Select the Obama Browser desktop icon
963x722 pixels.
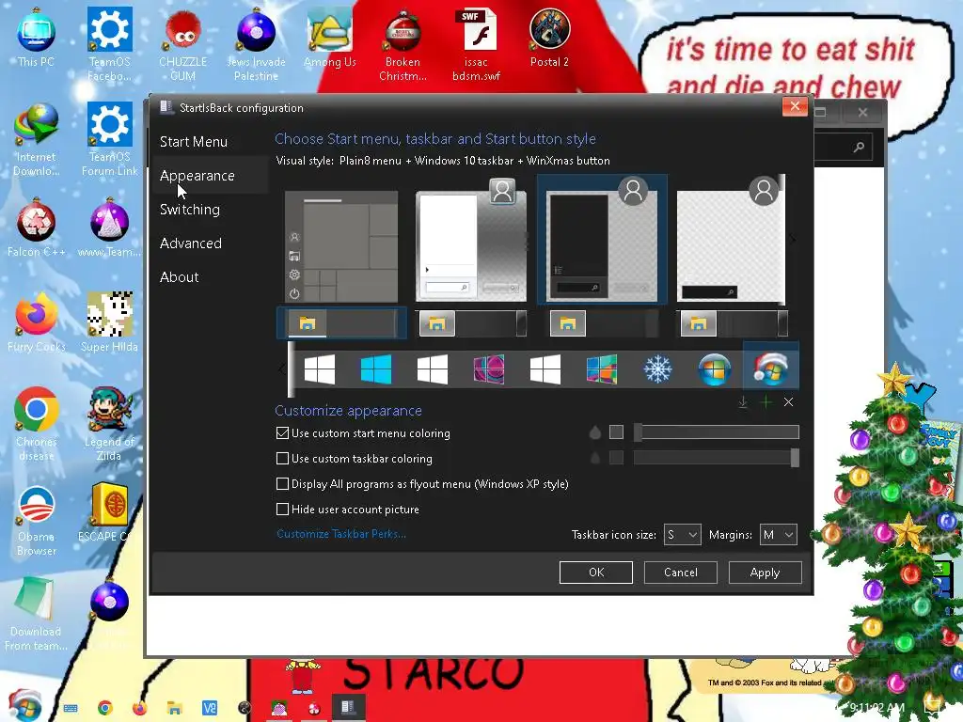pyautogui.click(x=37, y=521)
